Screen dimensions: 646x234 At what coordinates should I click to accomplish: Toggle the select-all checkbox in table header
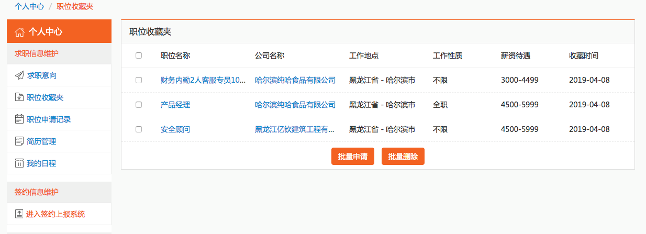point(139,55)
